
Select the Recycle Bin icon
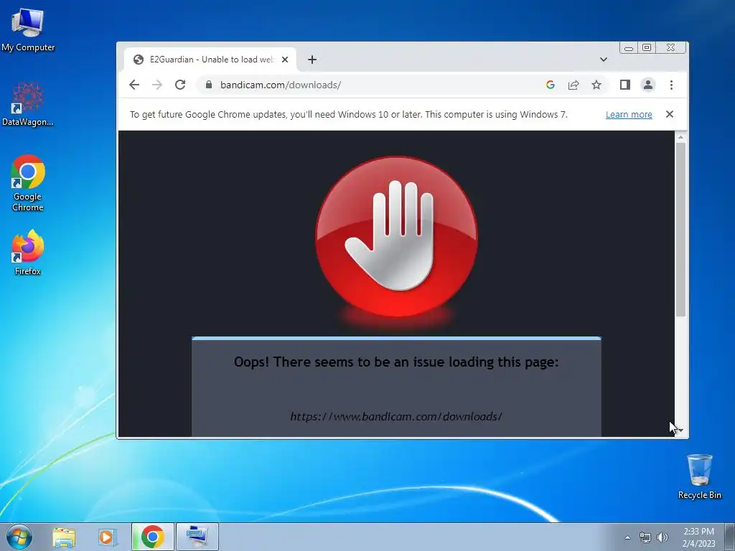[x=699, y=476]
